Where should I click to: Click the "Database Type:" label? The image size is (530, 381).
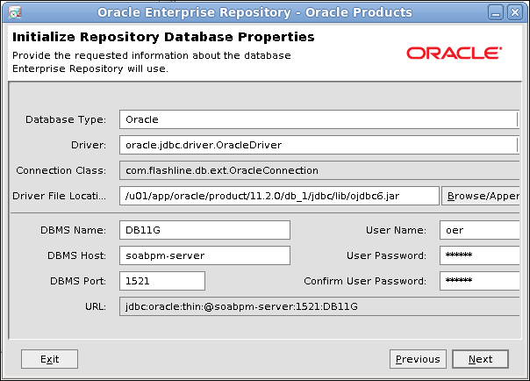click(66, 119)
